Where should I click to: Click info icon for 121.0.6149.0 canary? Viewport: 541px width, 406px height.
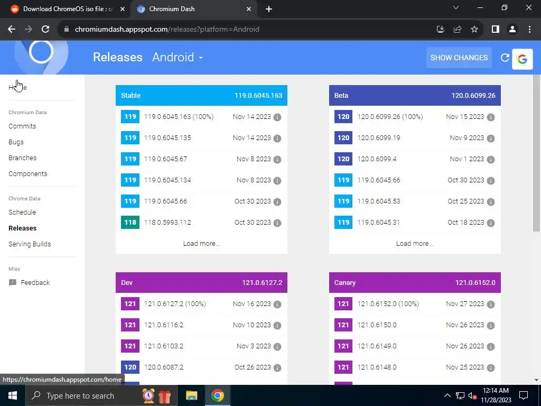click(491, 347)
